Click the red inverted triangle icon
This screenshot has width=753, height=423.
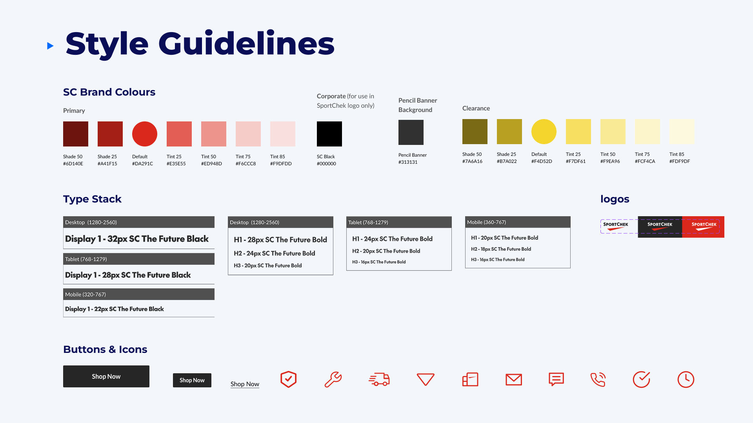click(x=426, y=380)
